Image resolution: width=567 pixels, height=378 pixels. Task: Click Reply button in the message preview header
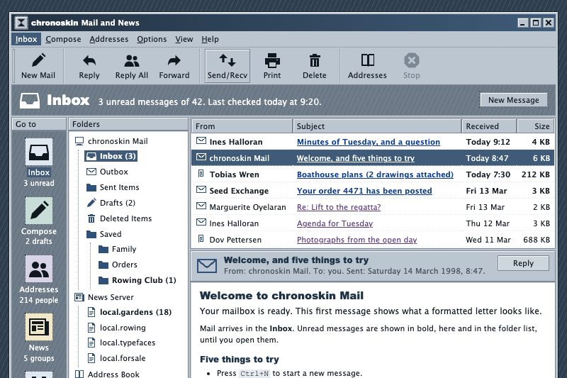tap(523, 263)
